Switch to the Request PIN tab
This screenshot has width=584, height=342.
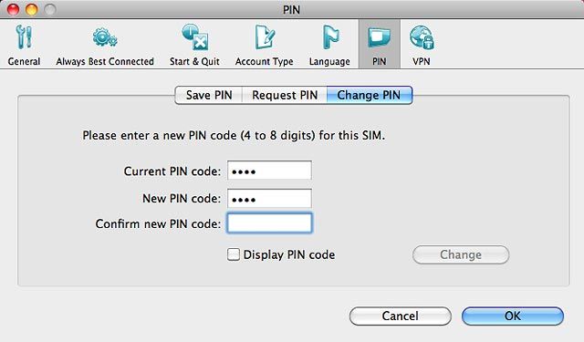pyautogui.click(x=285, y=95)
